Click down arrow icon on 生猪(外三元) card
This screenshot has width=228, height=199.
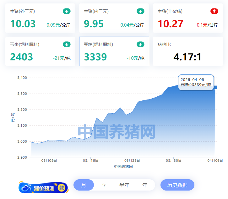tap(67, 11)
